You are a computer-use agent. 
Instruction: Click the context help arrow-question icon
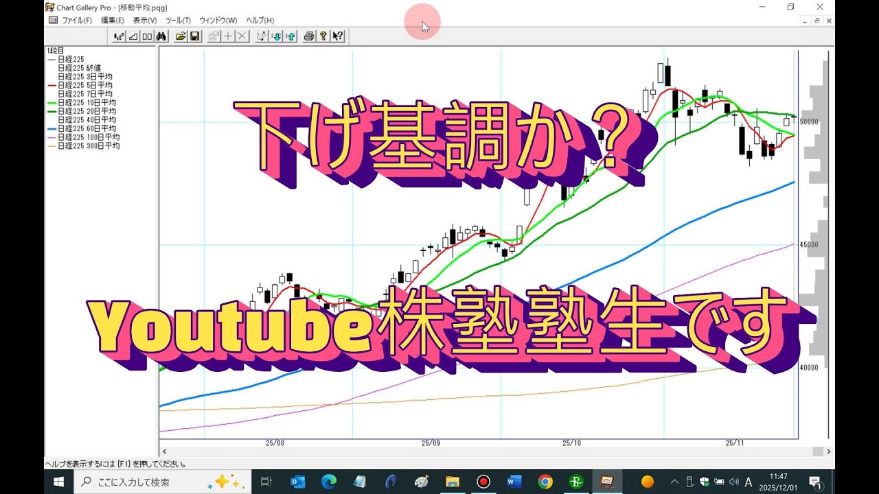[x=337, y=36]
